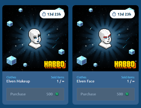Open the Clothes category link above Elven Makeup
The image size is (141, 108).
point(11,77)
